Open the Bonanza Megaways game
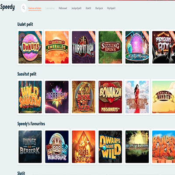The width and height of the screenshot is (175, 175). (x=110, y=97)
